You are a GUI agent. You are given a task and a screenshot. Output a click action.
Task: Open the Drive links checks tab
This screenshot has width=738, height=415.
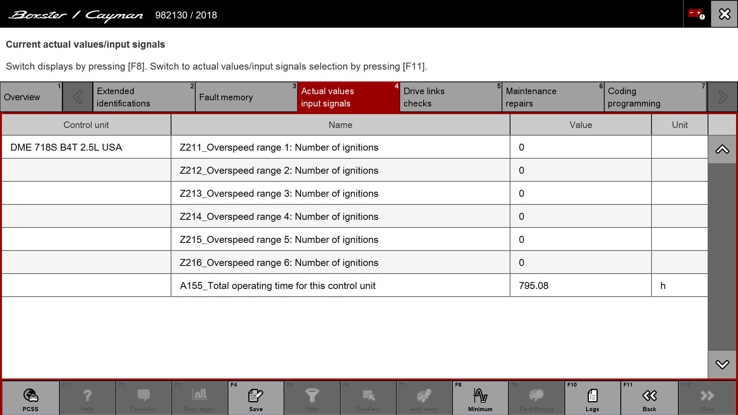[x=451, y=97]
